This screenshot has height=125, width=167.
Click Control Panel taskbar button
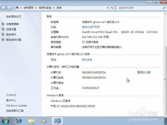57,121
